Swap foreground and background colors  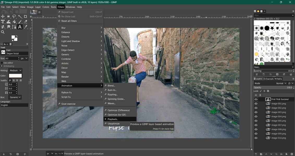click(x=17, y=36)
